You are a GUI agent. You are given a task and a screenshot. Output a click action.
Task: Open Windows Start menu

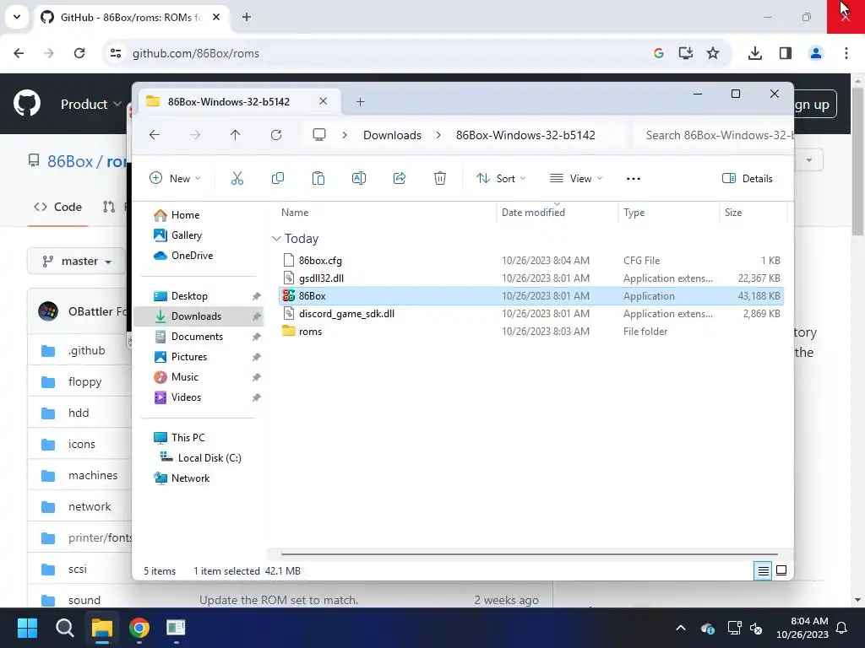27,628
